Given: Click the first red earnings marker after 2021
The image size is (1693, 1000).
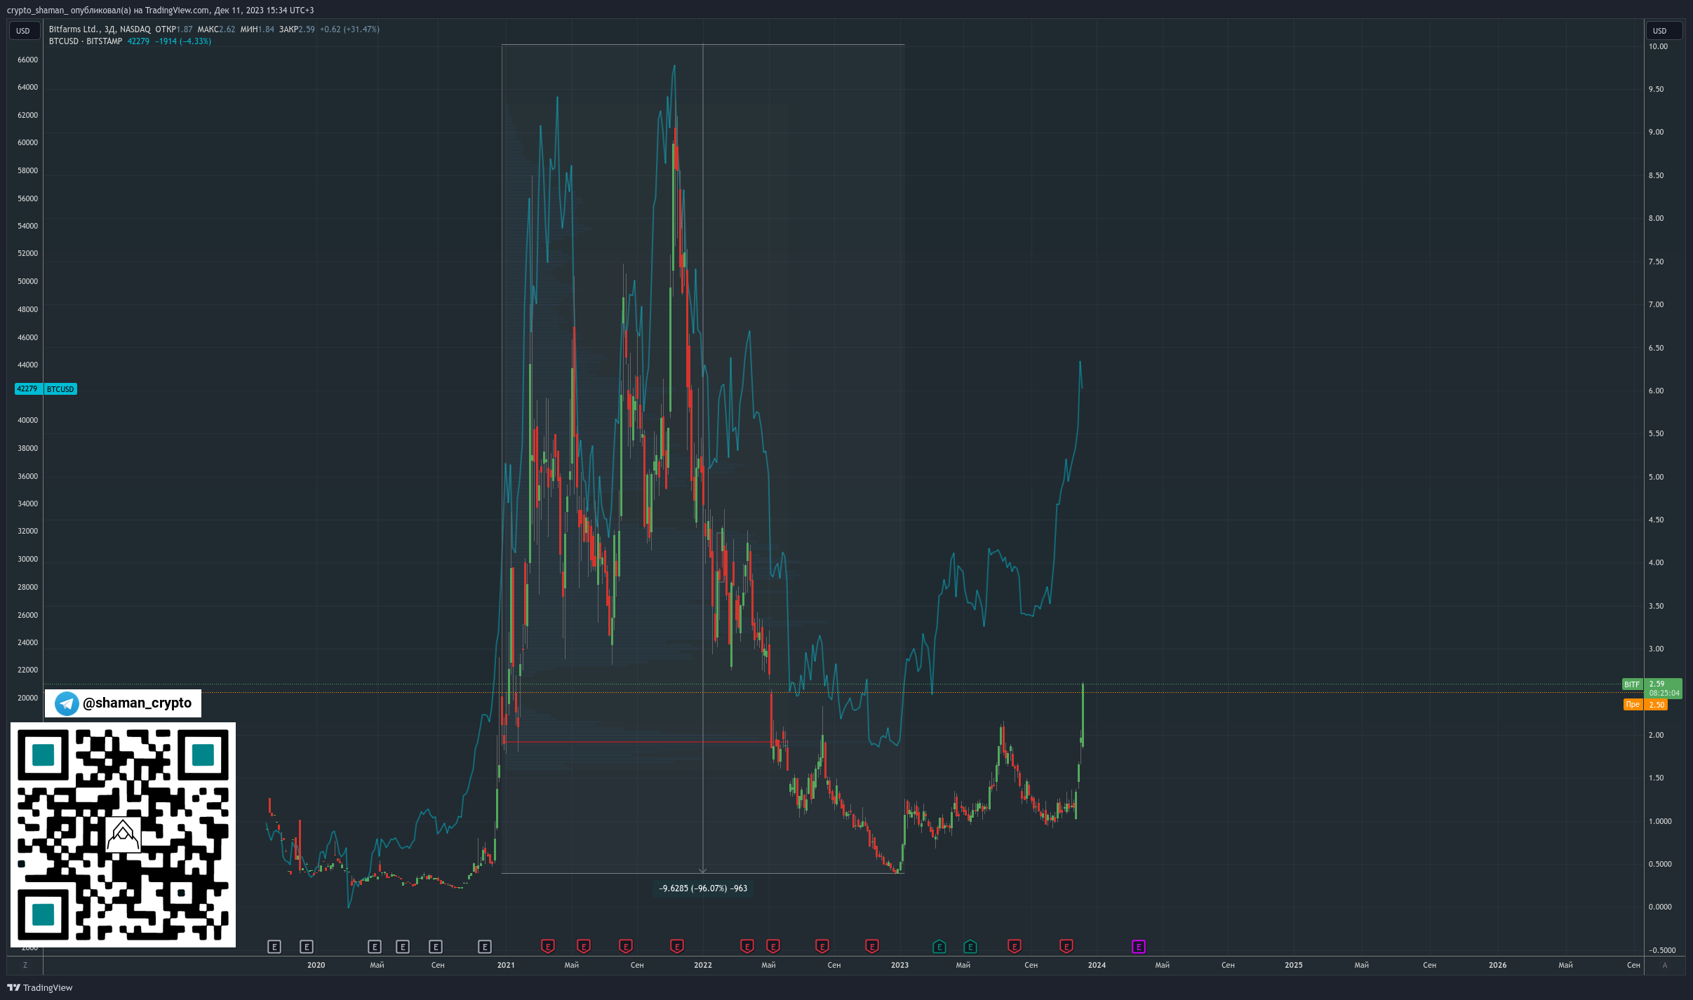Looking at the screenshot, I should (x=548, y=947).
